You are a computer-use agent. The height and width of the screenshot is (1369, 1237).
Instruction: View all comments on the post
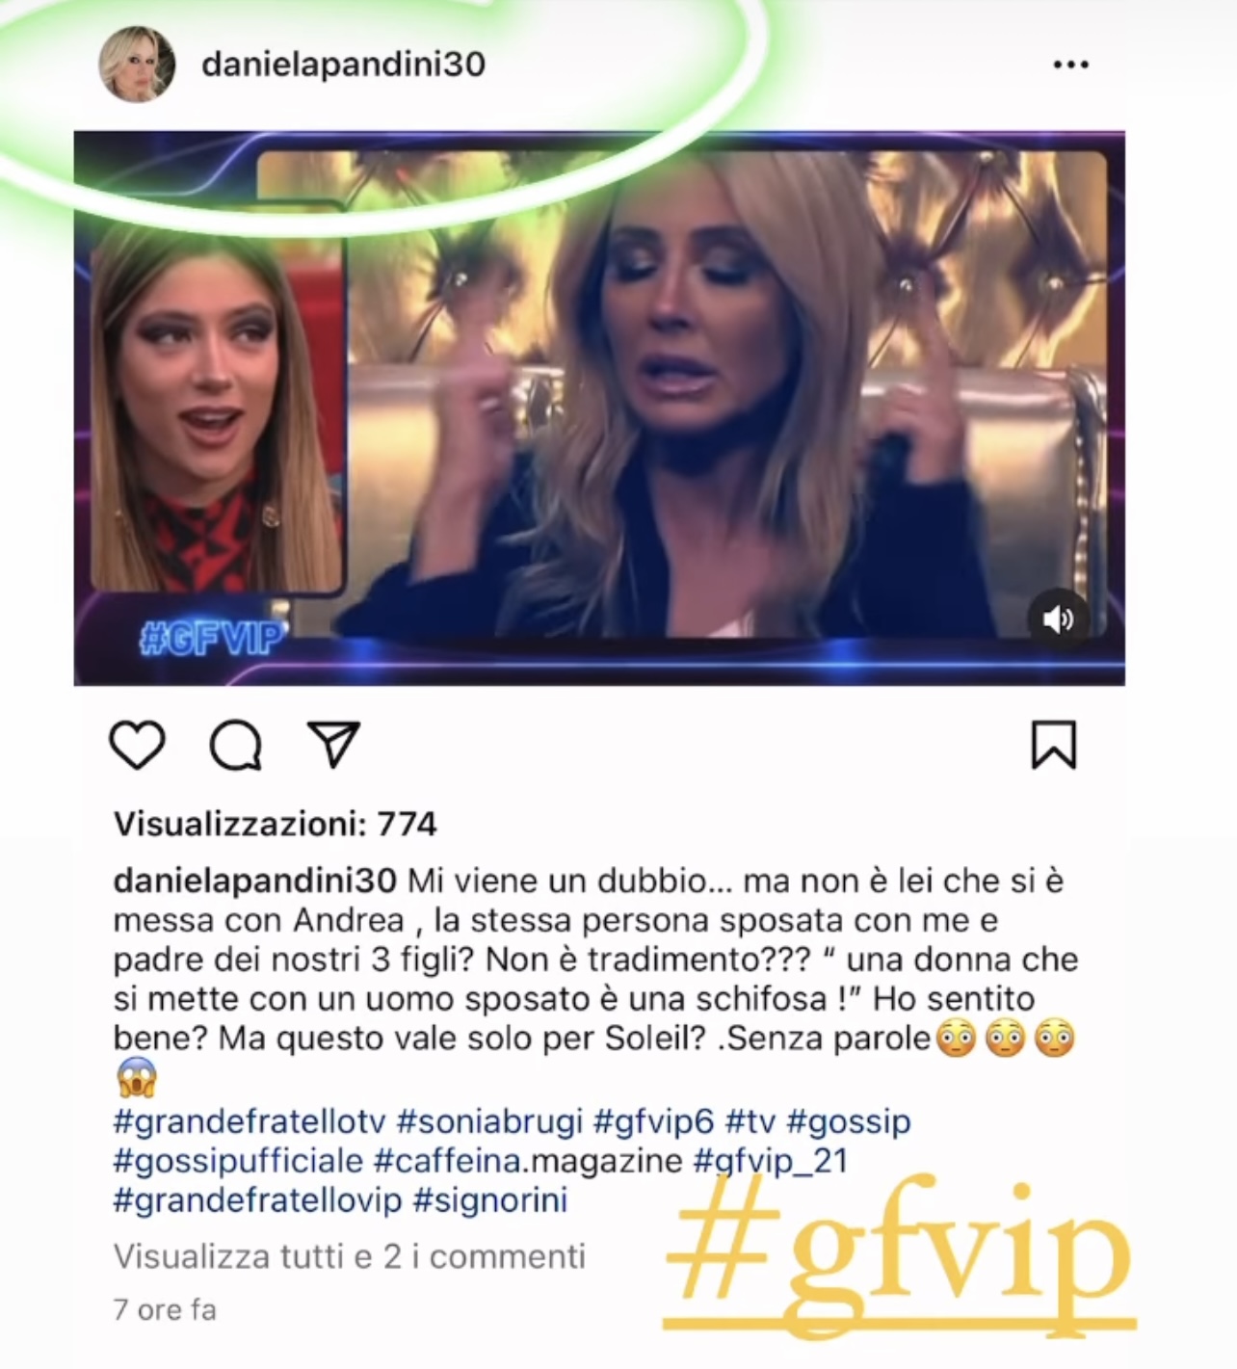click(x=350, y=1256)
